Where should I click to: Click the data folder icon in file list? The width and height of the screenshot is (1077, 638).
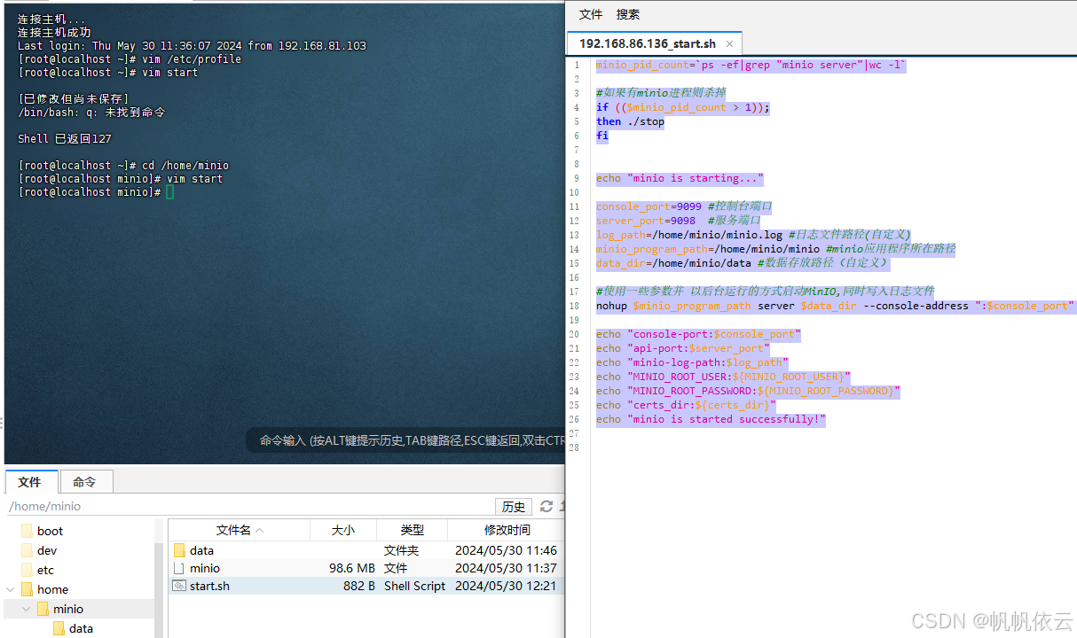(179, 550)
